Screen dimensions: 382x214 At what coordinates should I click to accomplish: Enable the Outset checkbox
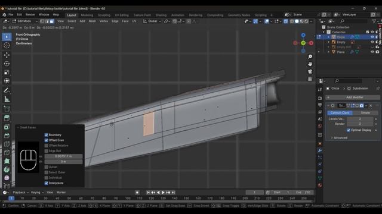point(47,167)
